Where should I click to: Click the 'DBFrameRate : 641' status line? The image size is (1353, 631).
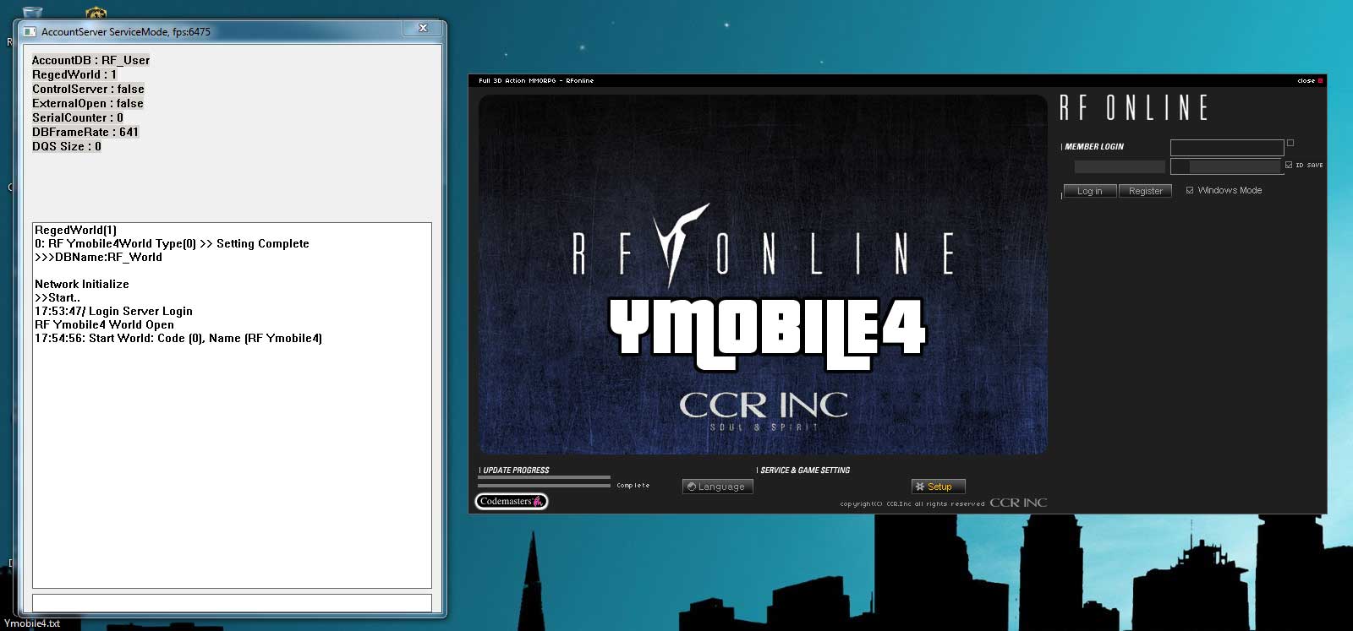pos(85,132)
